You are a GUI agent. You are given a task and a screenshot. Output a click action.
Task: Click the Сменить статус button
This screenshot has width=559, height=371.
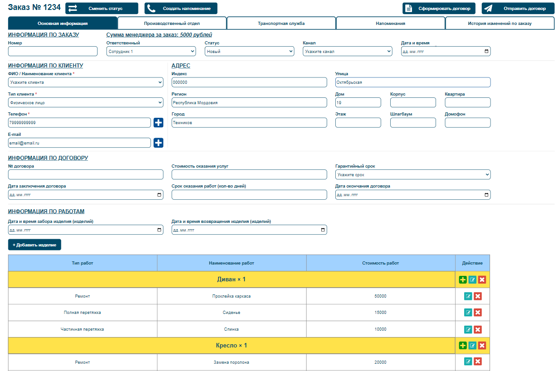point(102,9)
